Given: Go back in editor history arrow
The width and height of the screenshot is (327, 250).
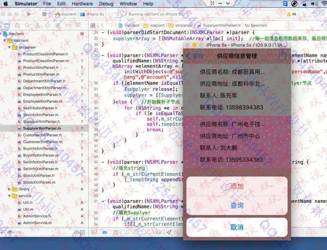Looking at the screenshot, I should tap(102, 25).
